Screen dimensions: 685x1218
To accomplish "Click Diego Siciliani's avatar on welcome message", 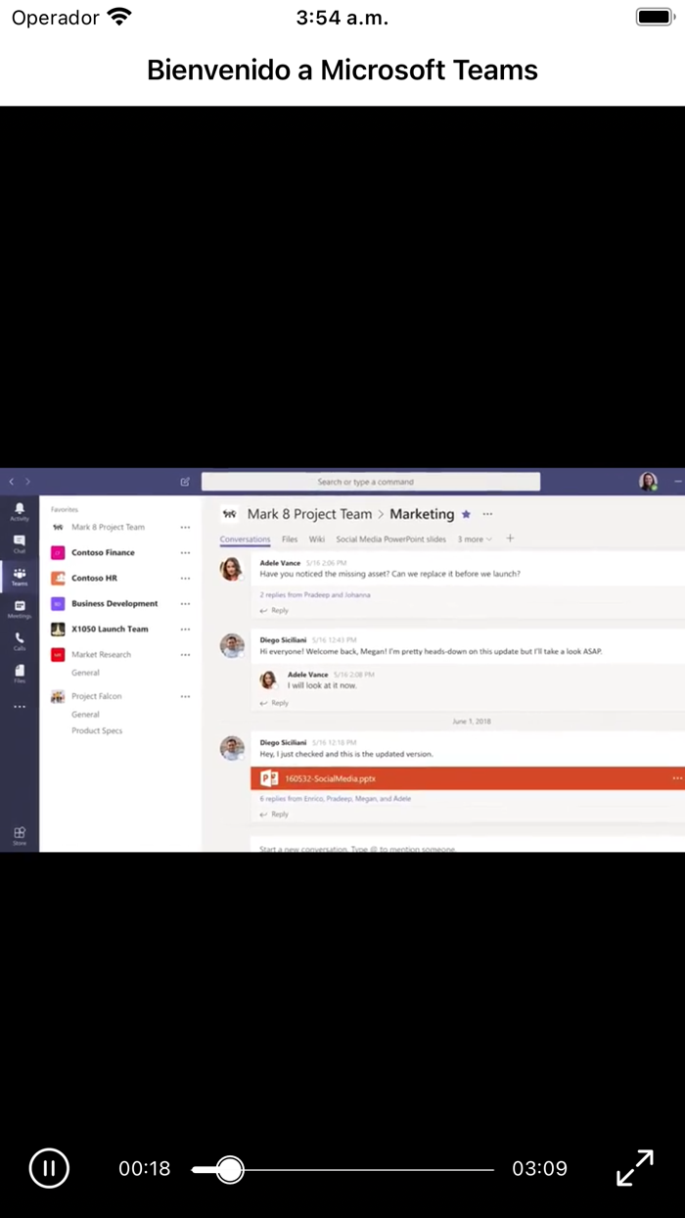I will [x=232, y=645].
